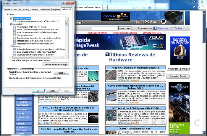207x136 pixels.
Task: Click the Accessibility category icon
Action: [11, 24]
